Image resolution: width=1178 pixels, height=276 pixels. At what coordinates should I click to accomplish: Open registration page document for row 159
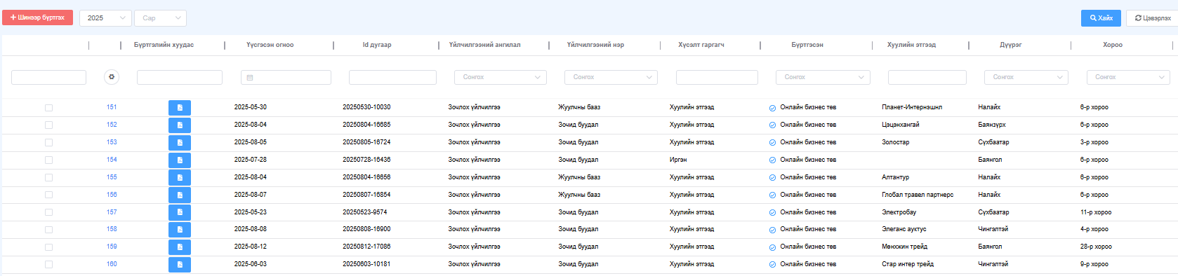pos(180,247)
